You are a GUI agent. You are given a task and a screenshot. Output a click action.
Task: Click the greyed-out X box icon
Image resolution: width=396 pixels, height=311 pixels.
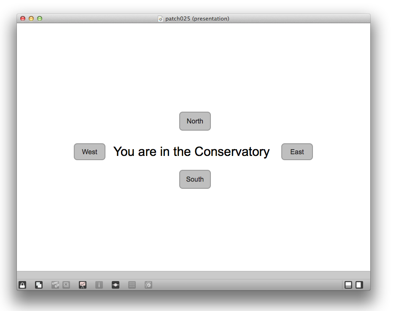coord(66,285)
